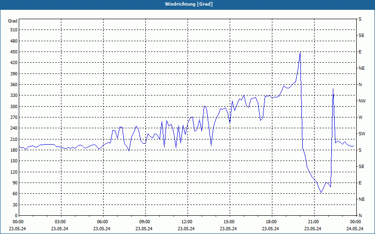Select the right-axis E label at the 450 level

tap(360, 52)
